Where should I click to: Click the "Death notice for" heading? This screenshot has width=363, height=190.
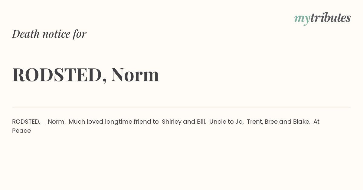pos(49,34)
